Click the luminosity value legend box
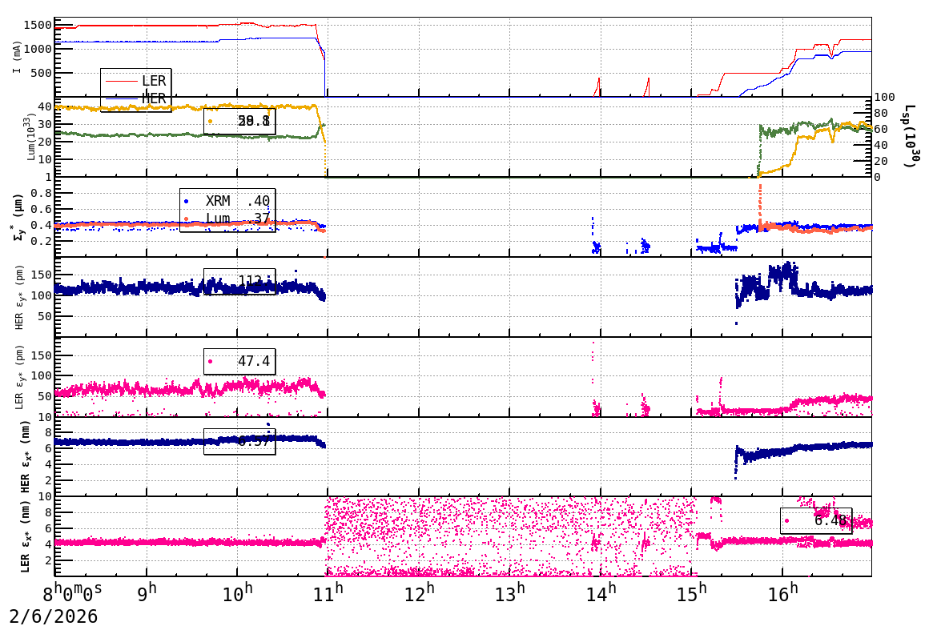Viewport: 929px width, 626px height. pos(239,122)
